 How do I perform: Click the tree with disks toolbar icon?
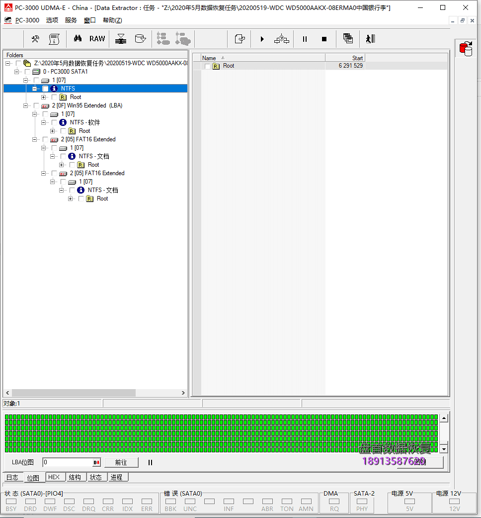(183, 39)
